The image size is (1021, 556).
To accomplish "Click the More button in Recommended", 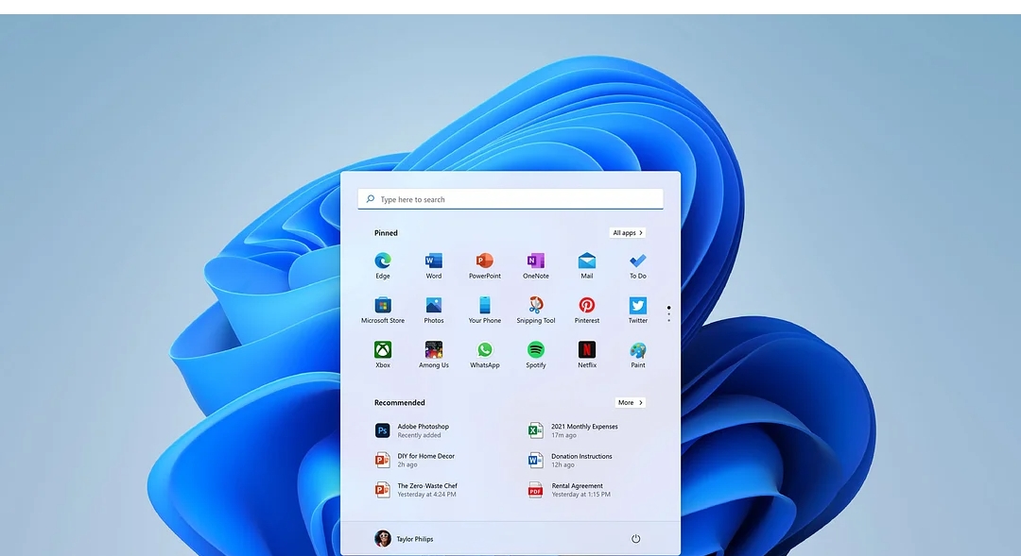I will click(631, 402).
